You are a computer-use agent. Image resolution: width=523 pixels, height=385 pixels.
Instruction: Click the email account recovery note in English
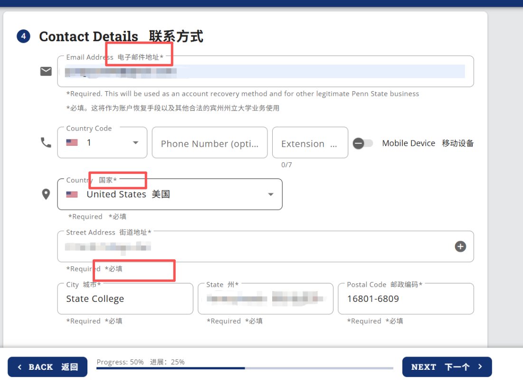pyautogui.click(x=242, y=94)
